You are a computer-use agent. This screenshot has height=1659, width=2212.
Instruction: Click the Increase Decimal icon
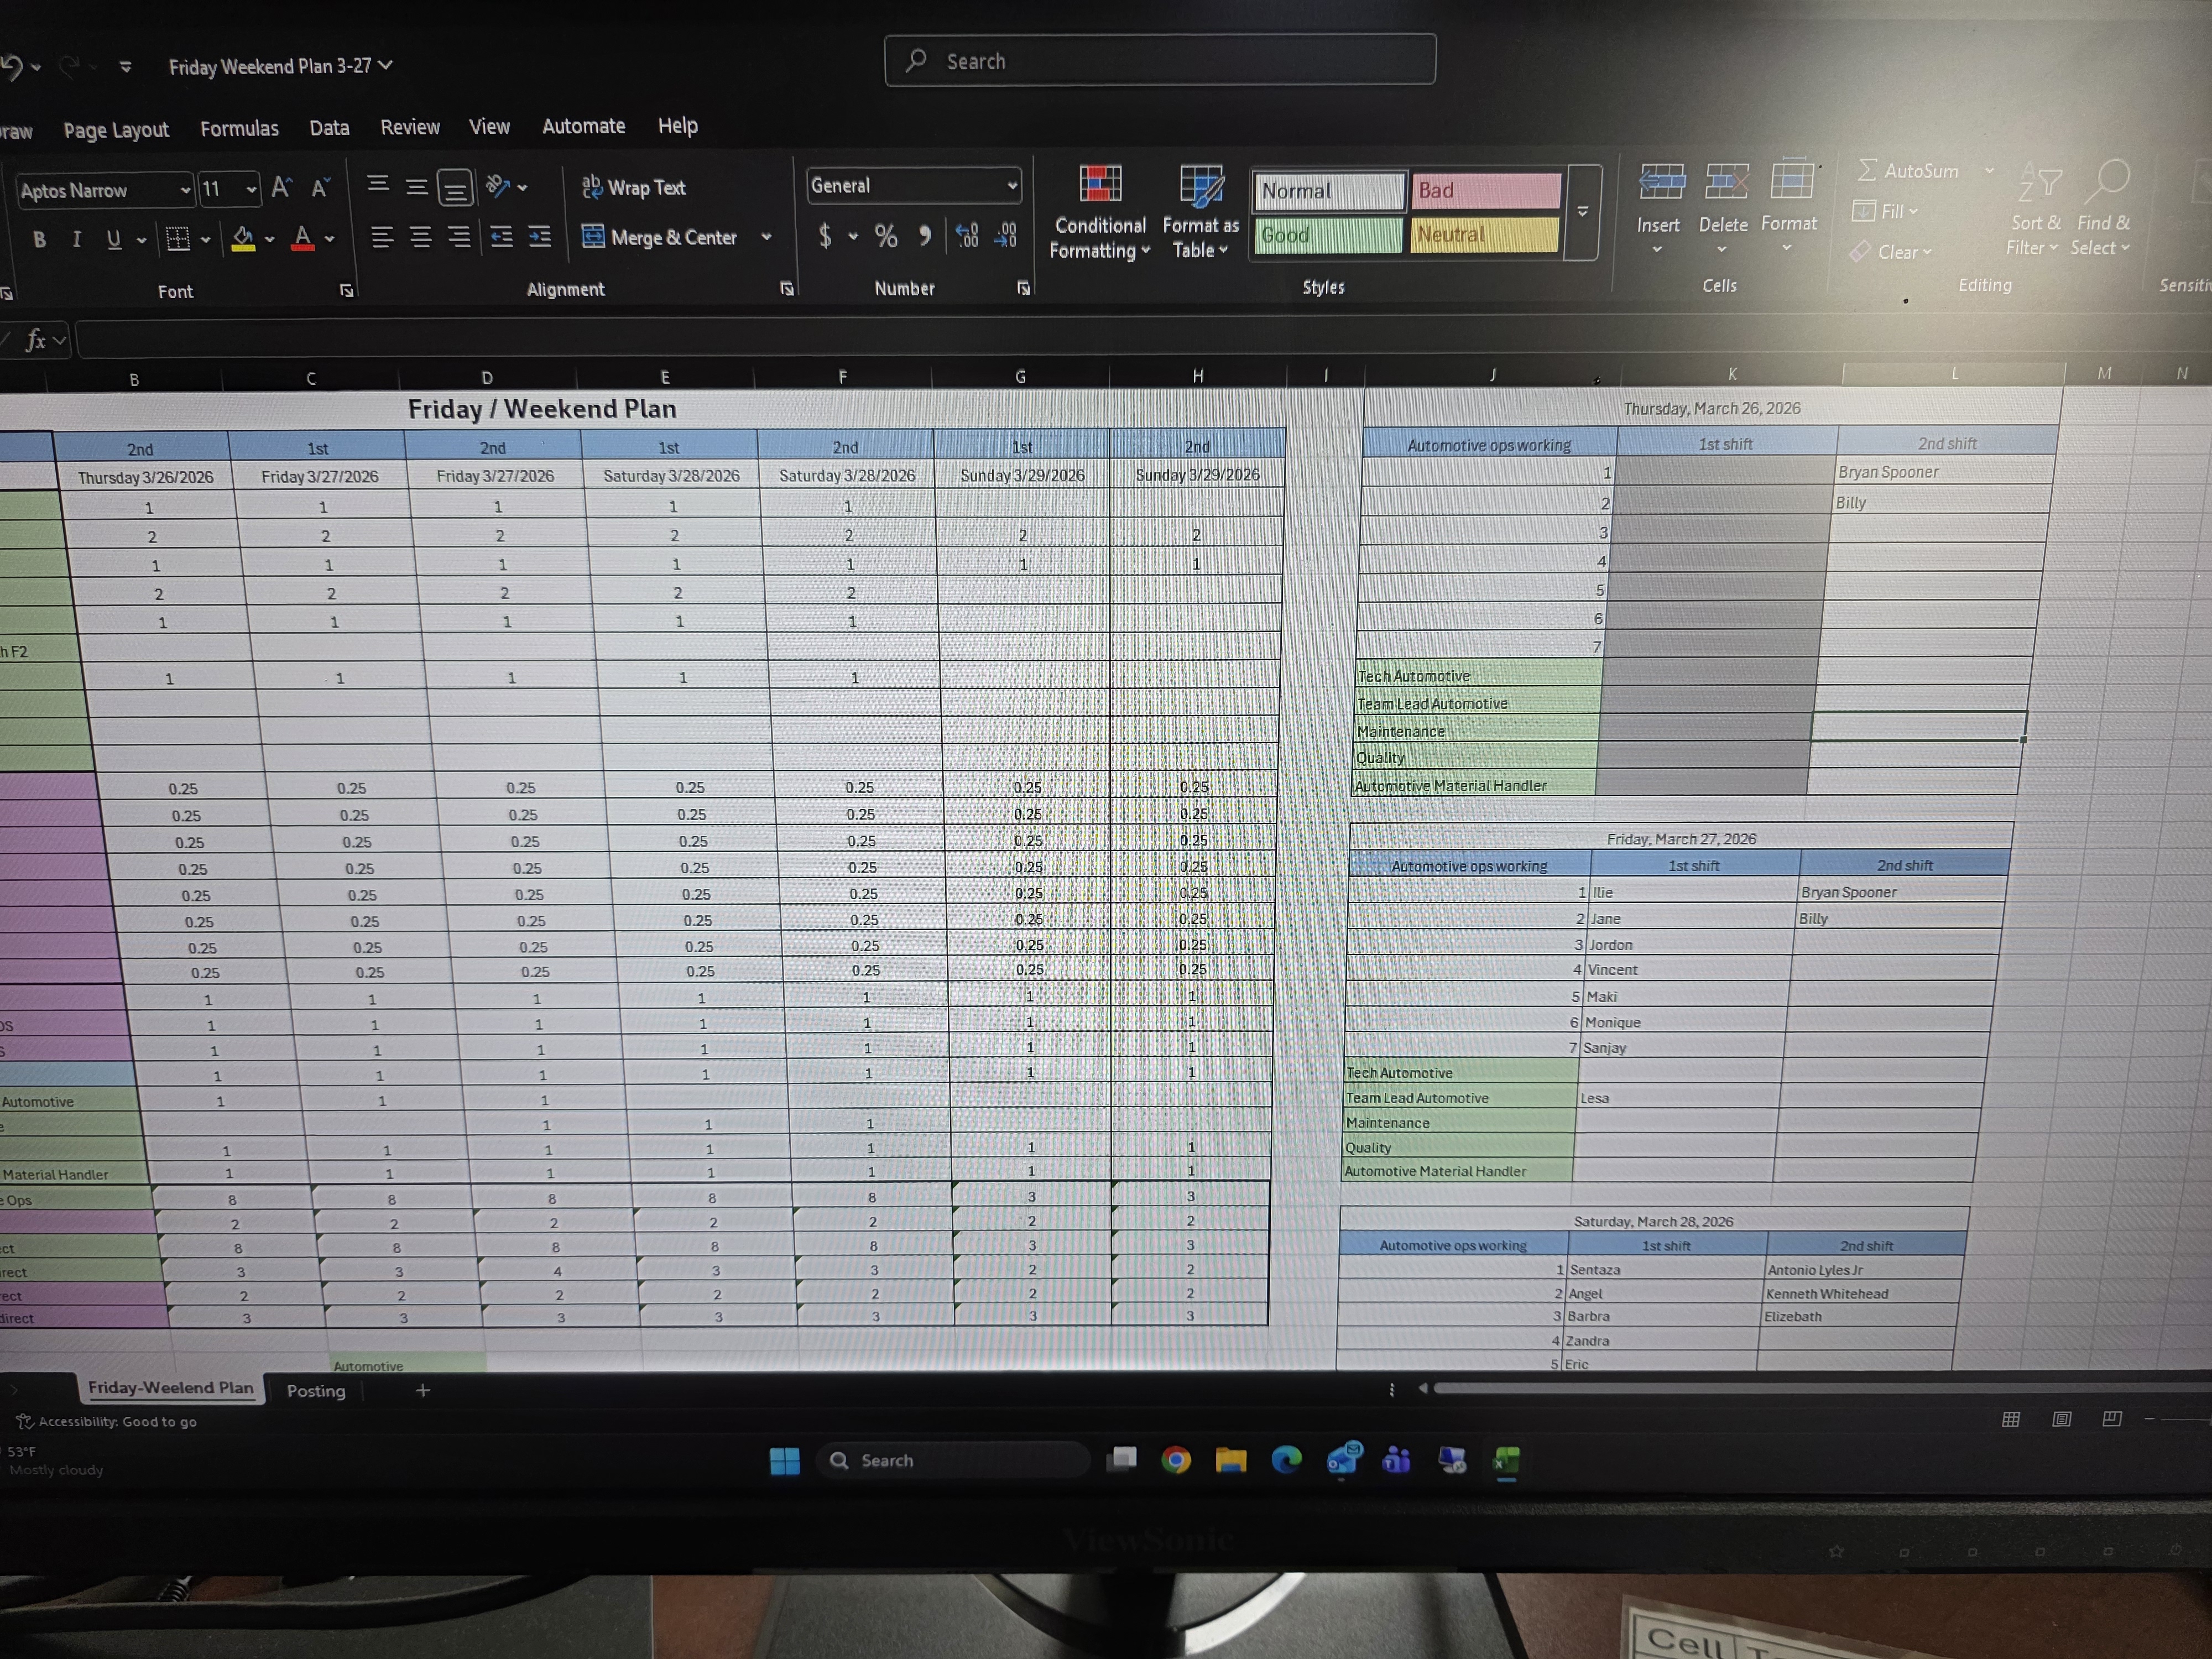point(967,236)
